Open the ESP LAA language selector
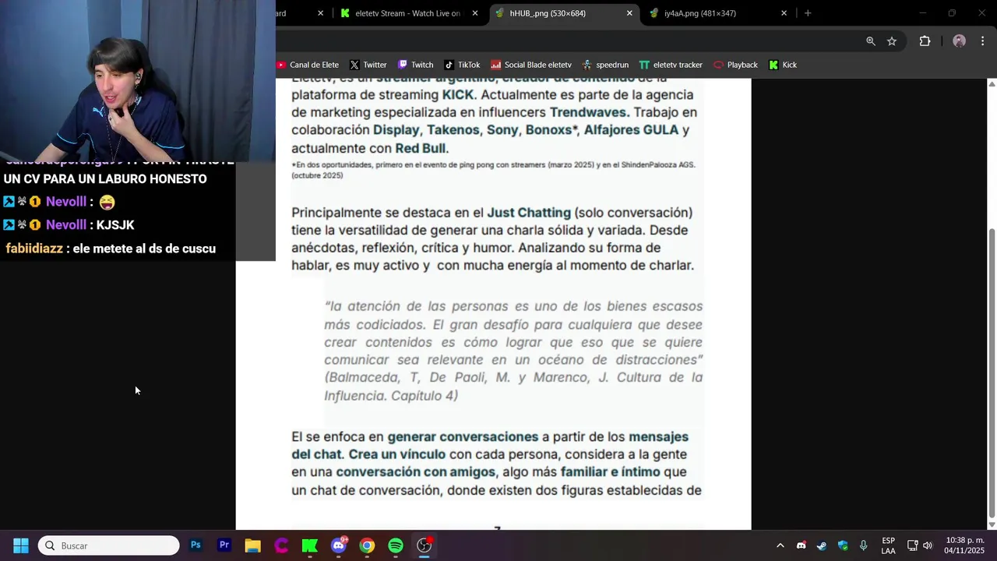 coord(888,545)
